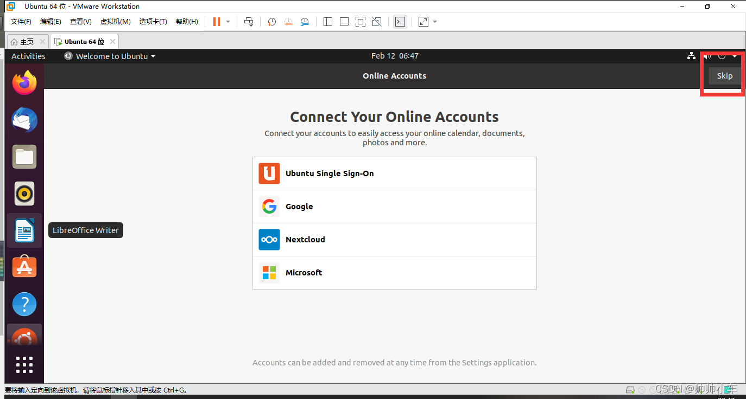This screenshot has width=746, height=399.
Task: Choose Ubuntu Single Sign-On account
Action: click(x=395, y=173)
